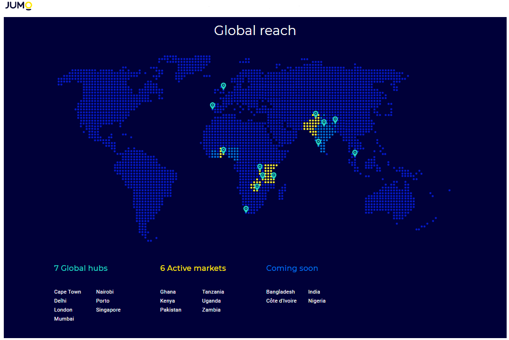
Task: Click the JUMO logo
Action: (18, 6)
